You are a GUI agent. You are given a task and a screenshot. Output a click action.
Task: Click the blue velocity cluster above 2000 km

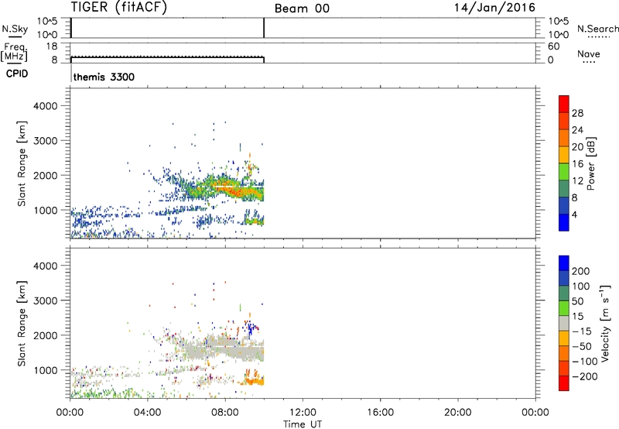pos(251,328)
